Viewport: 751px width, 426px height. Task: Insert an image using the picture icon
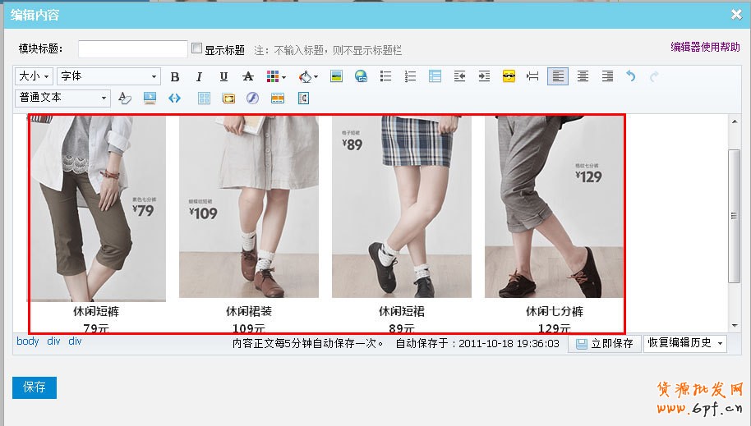[336, 76]
